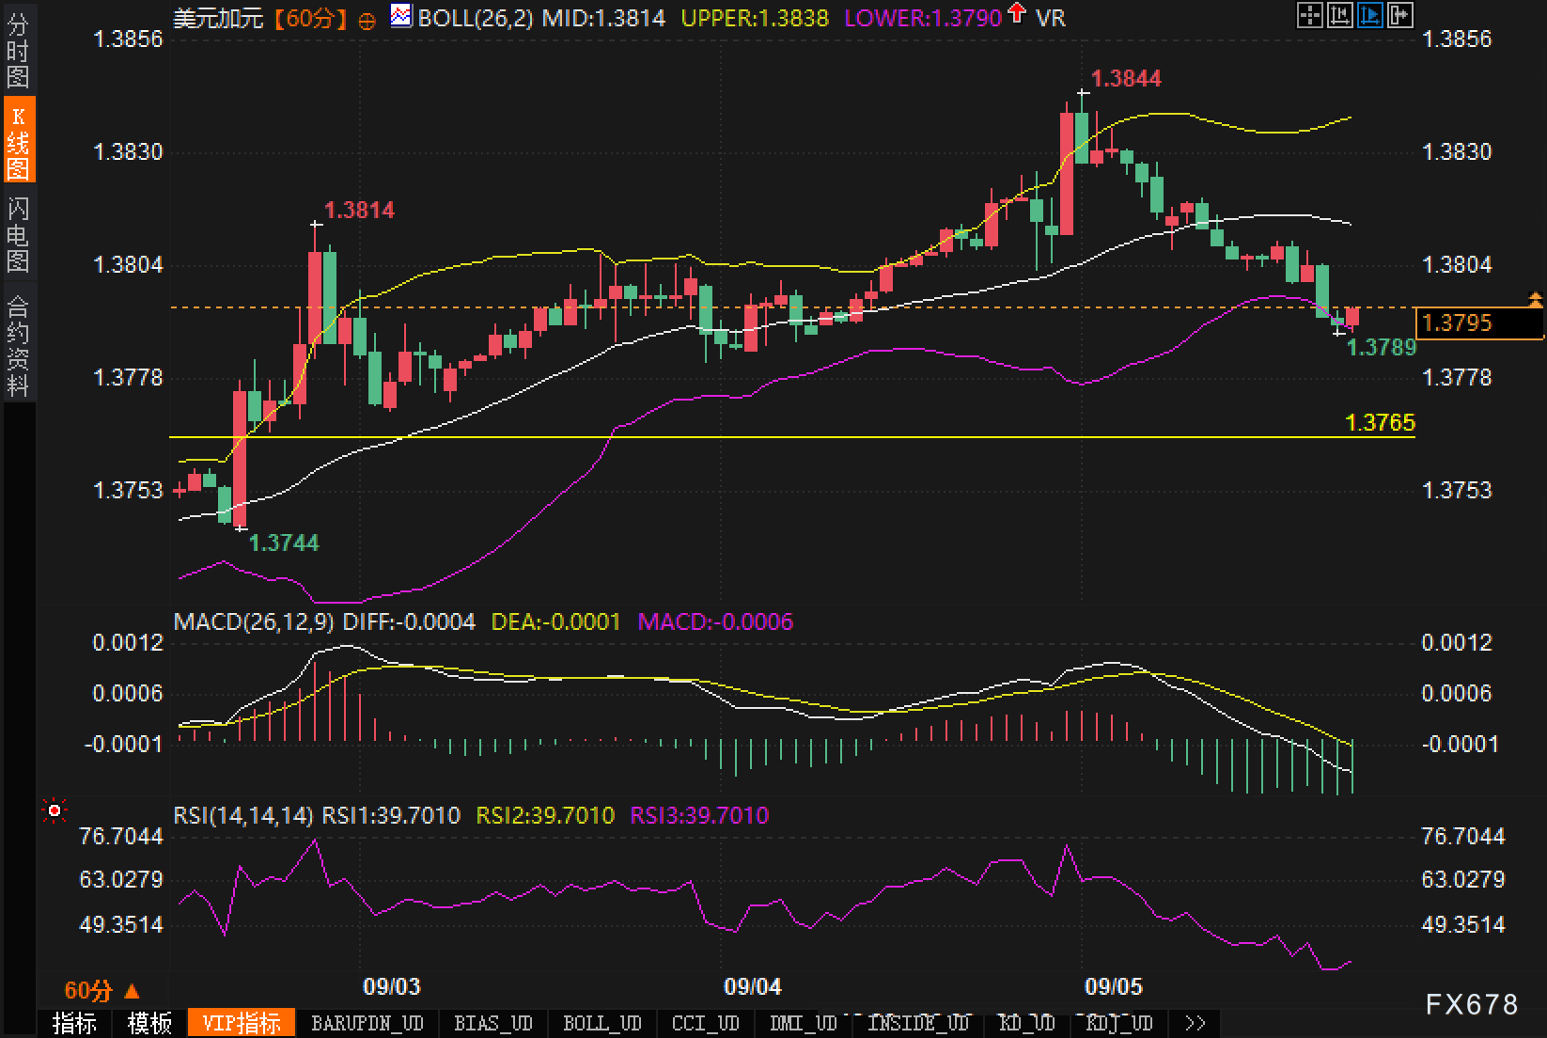
Task: Click the rightmost layout icon at top right
Action: 1399,15
